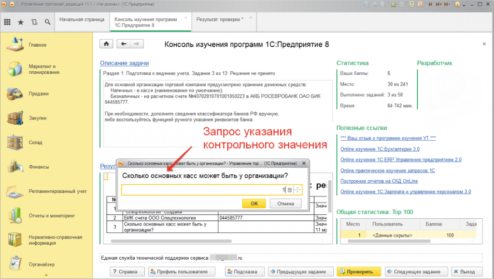
Task: Click horizontal scrollbar of Top 100 table
Action: [x=389, y=241]
